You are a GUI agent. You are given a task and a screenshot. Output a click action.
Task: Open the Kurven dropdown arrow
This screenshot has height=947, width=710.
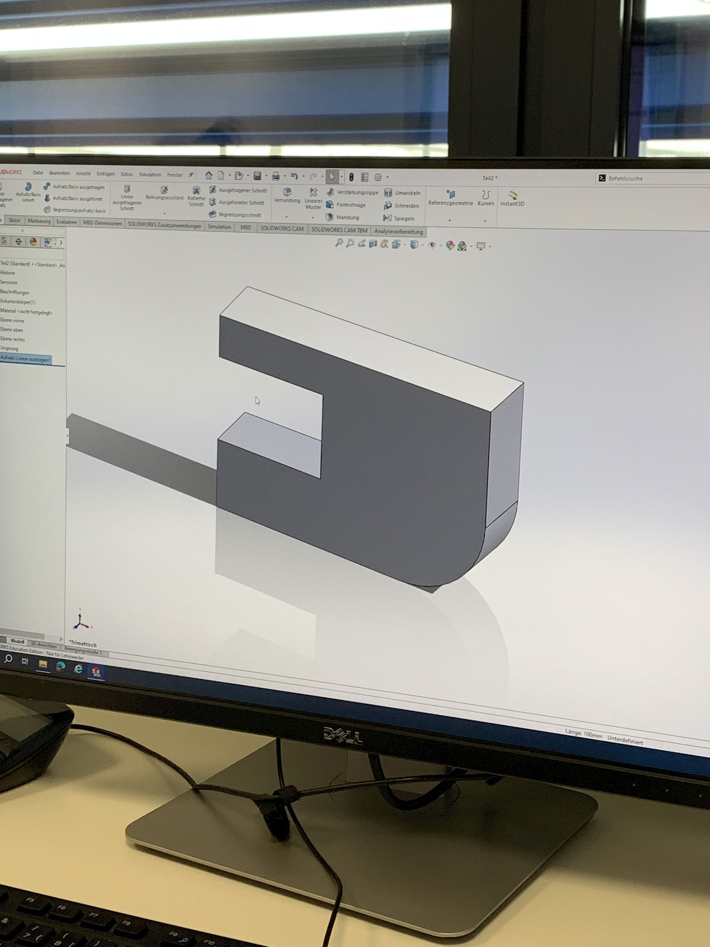(485, 221)
